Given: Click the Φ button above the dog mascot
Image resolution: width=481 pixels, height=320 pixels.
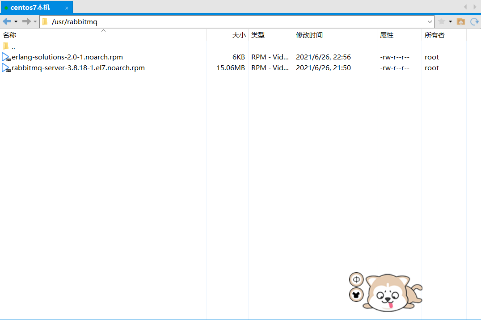Looking at the screenshot, I should [356, 279].
